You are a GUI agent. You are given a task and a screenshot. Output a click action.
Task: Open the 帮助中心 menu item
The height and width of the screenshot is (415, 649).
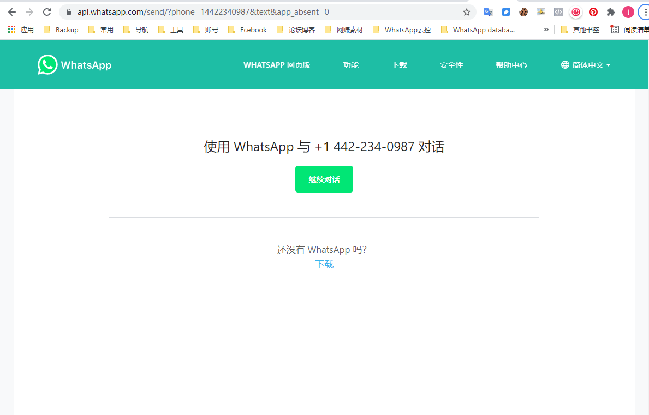pos(511,65)
